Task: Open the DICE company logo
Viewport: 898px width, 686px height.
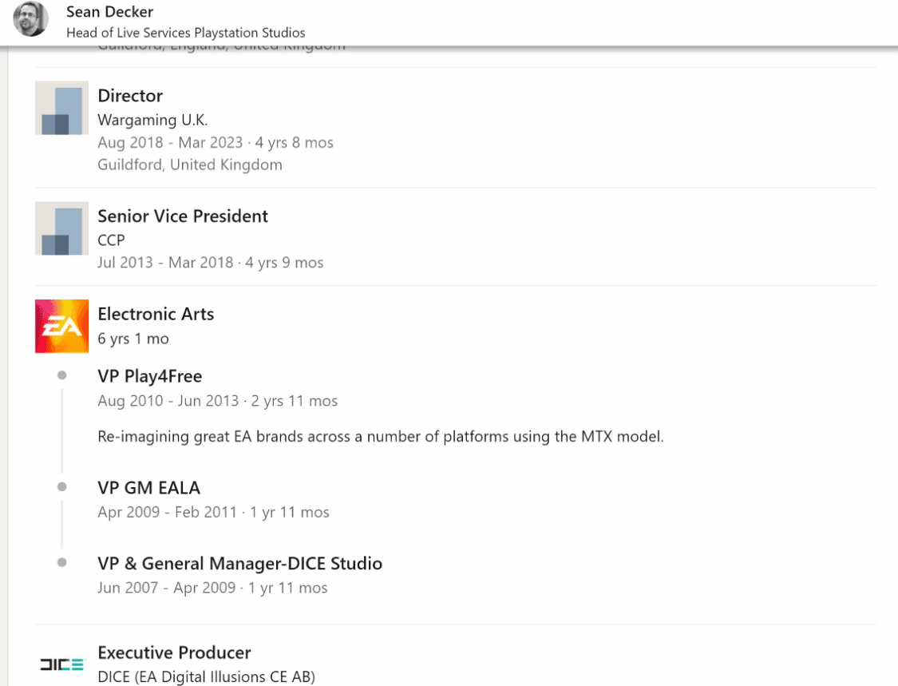Action: [x=61, y=664]
